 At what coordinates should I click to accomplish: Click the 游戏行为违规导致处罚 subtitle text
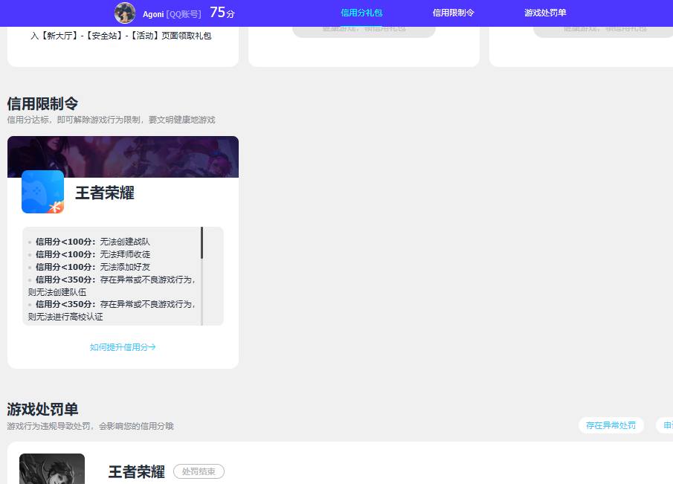(90, 426)
